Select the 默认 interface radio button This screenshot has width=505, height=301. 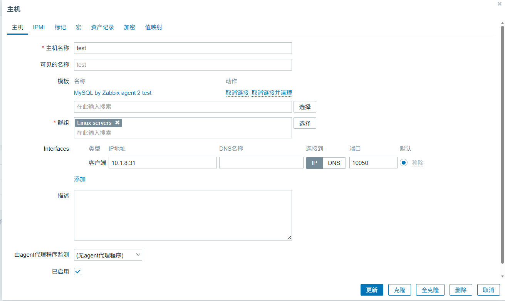(x=404, y=163)
